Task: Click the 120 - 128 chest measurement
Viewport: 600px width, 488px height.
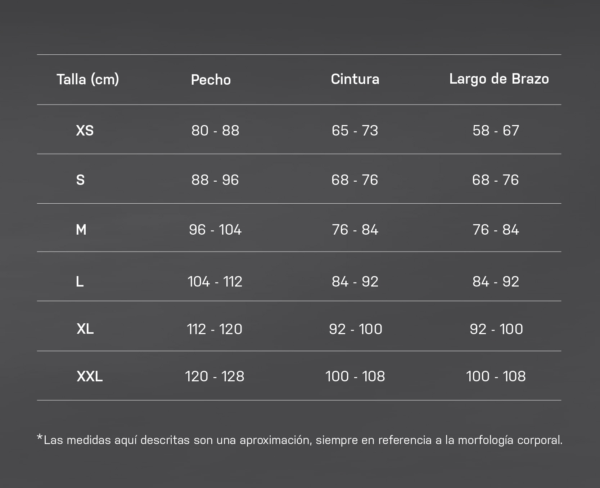Action: (x=215, y=376)
